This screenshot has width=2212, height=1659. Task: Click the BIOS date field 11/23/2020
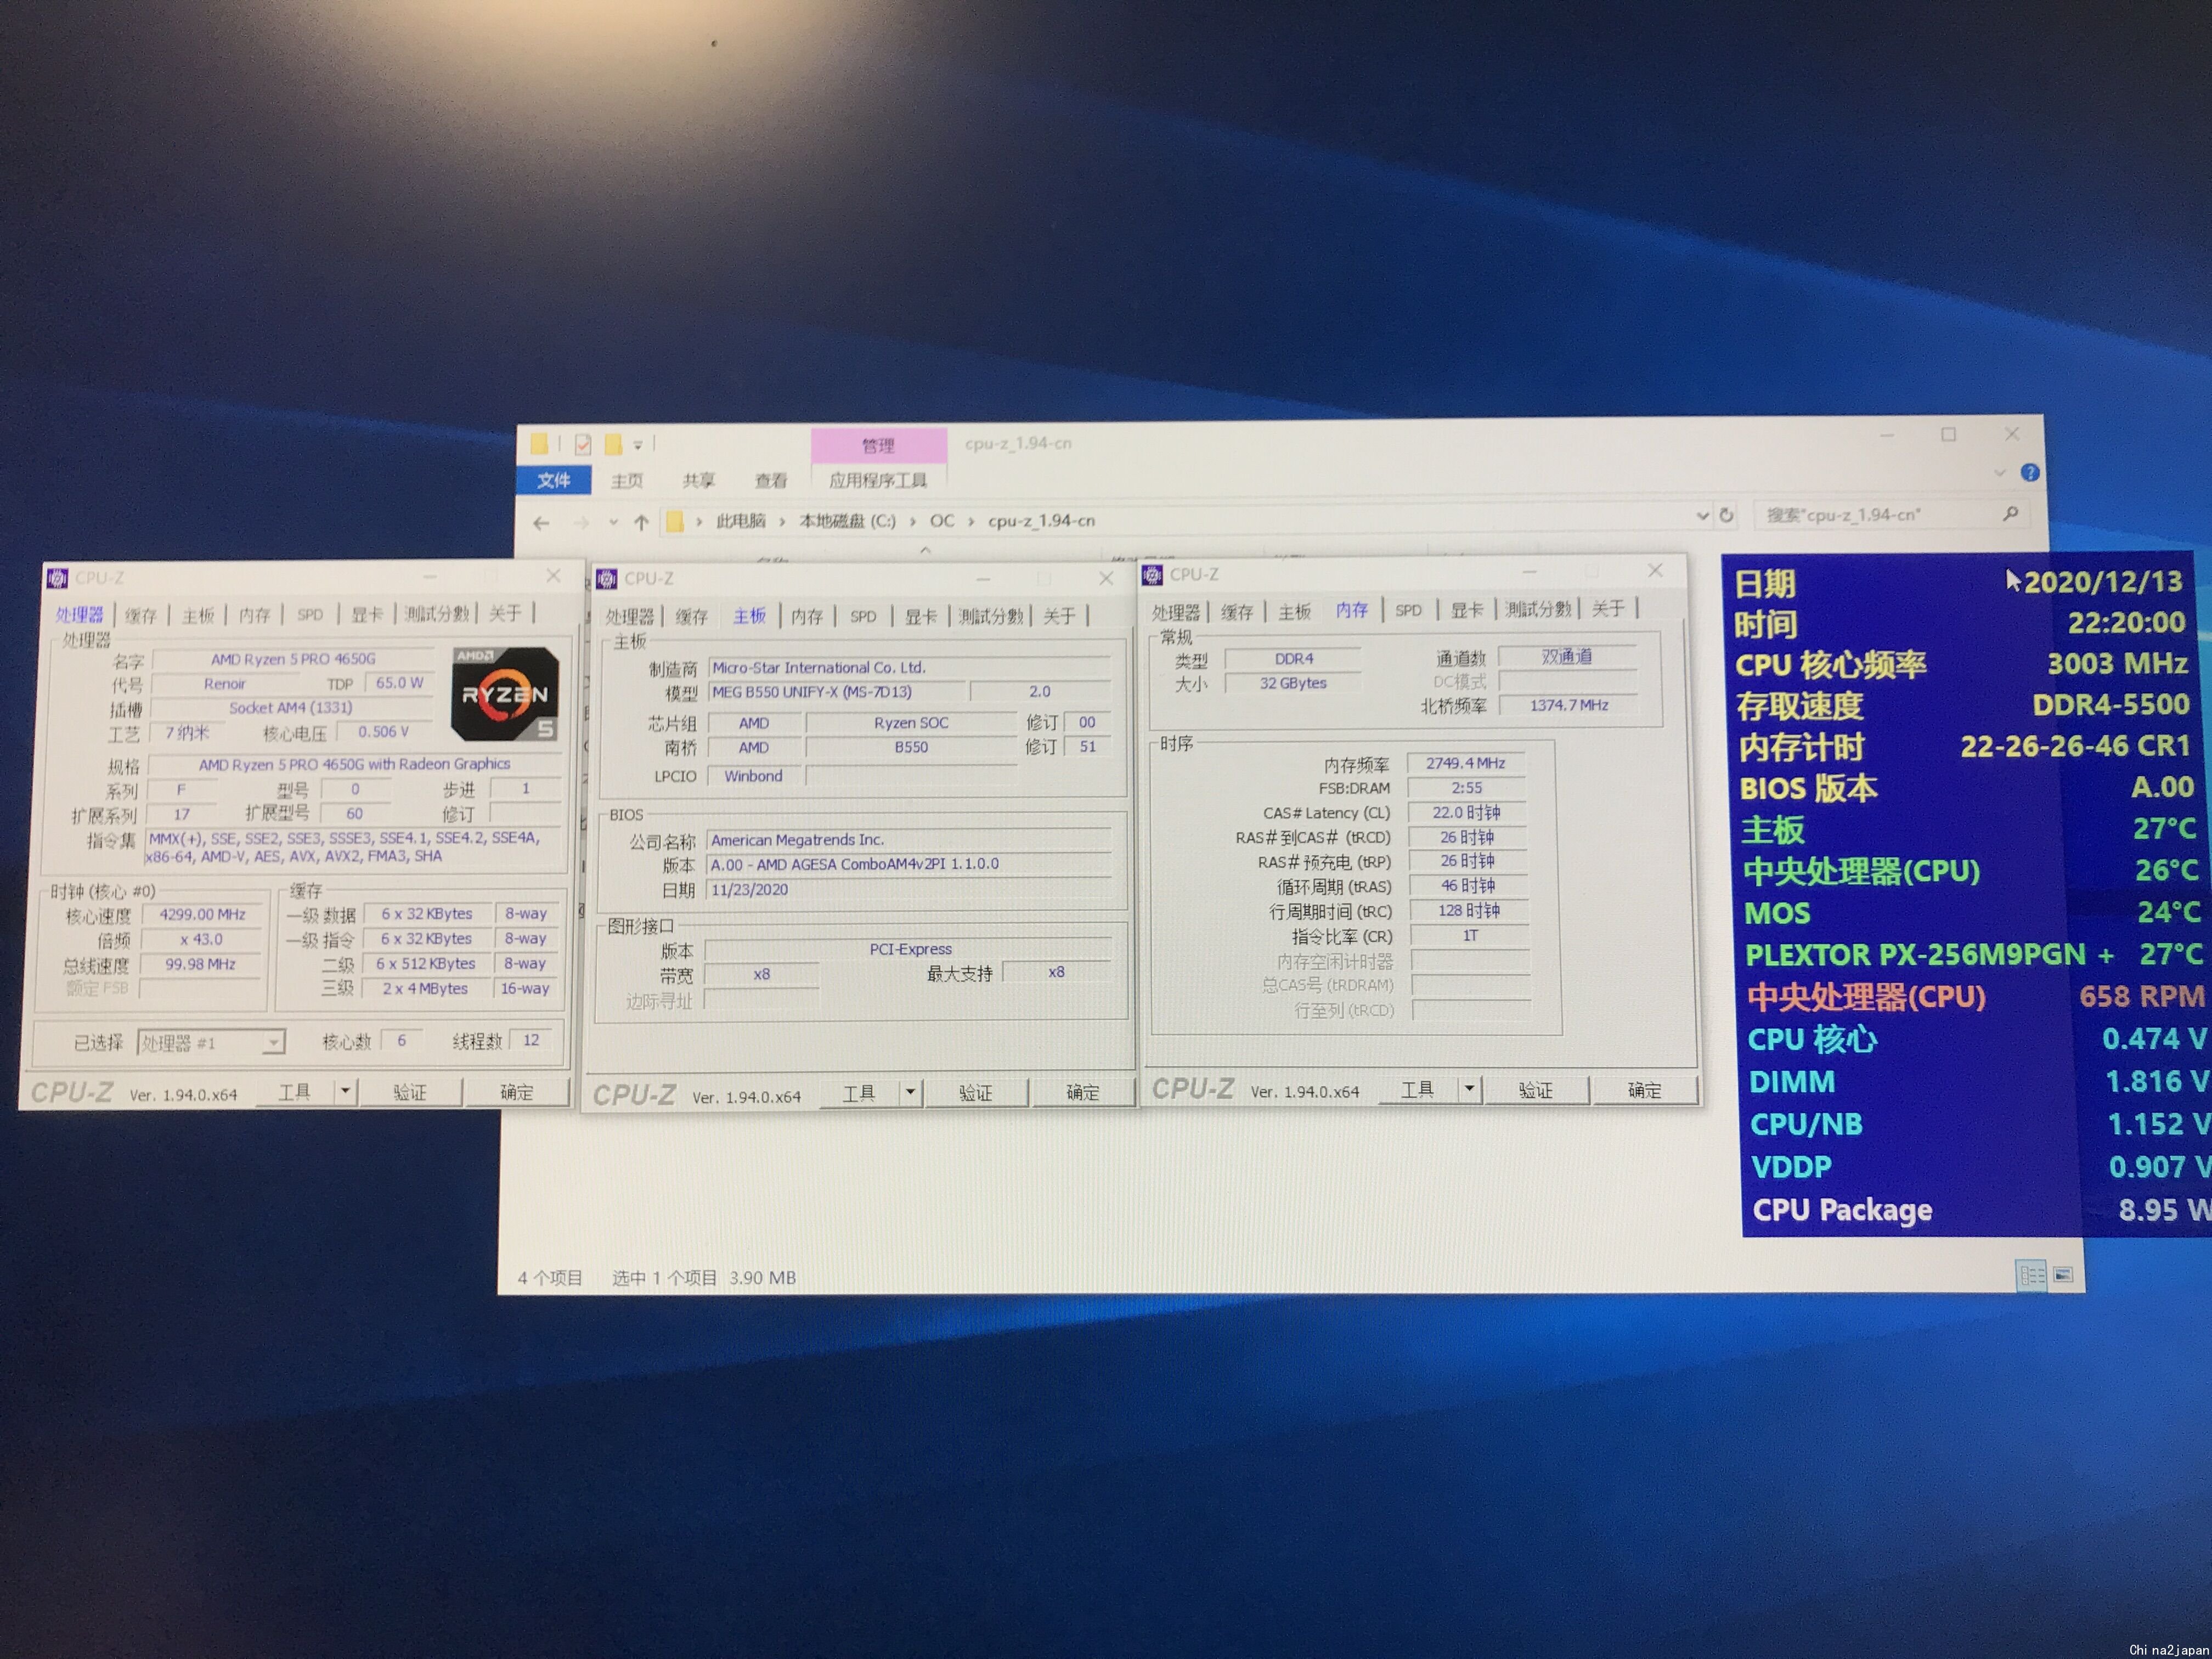908,890
